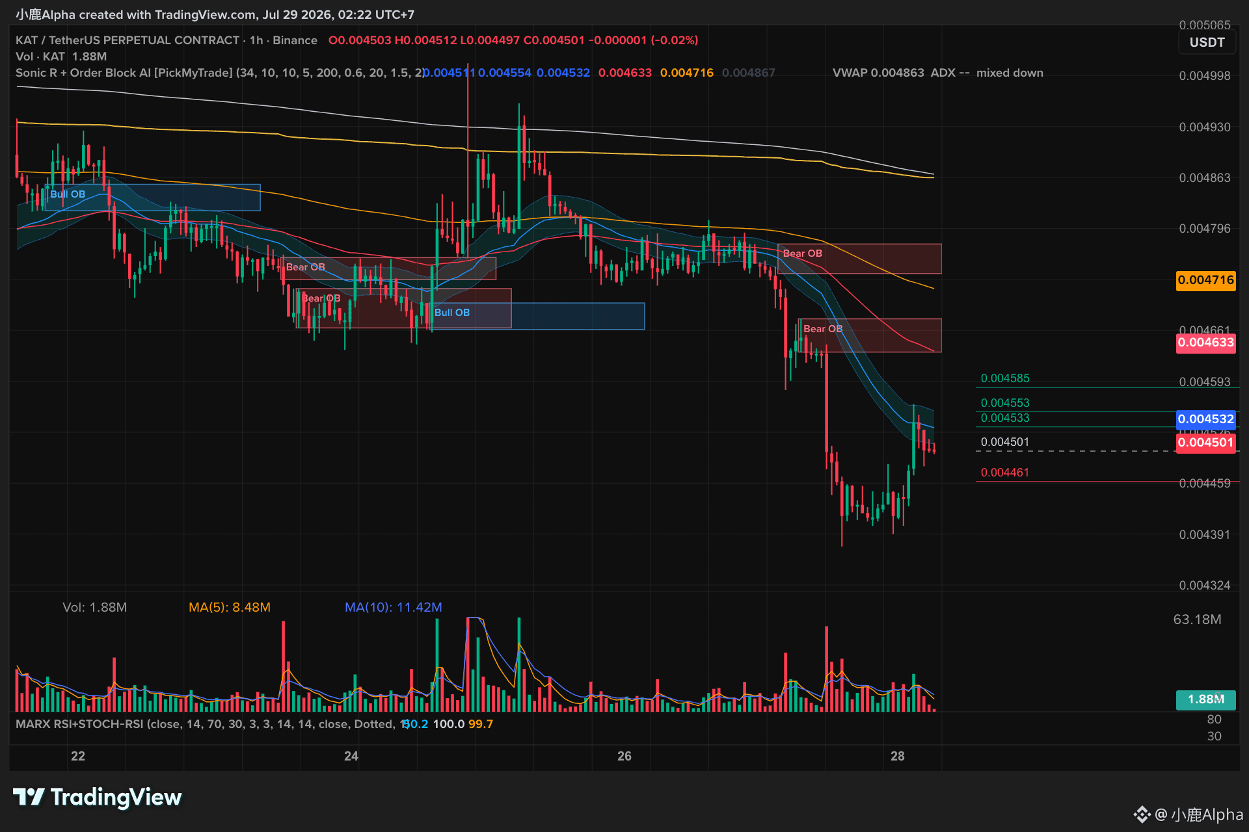1249x832 pixels.
Task: Click the grey 0.004867 indicator legend value
Action: pyautogui.click(x=749, y=73)
